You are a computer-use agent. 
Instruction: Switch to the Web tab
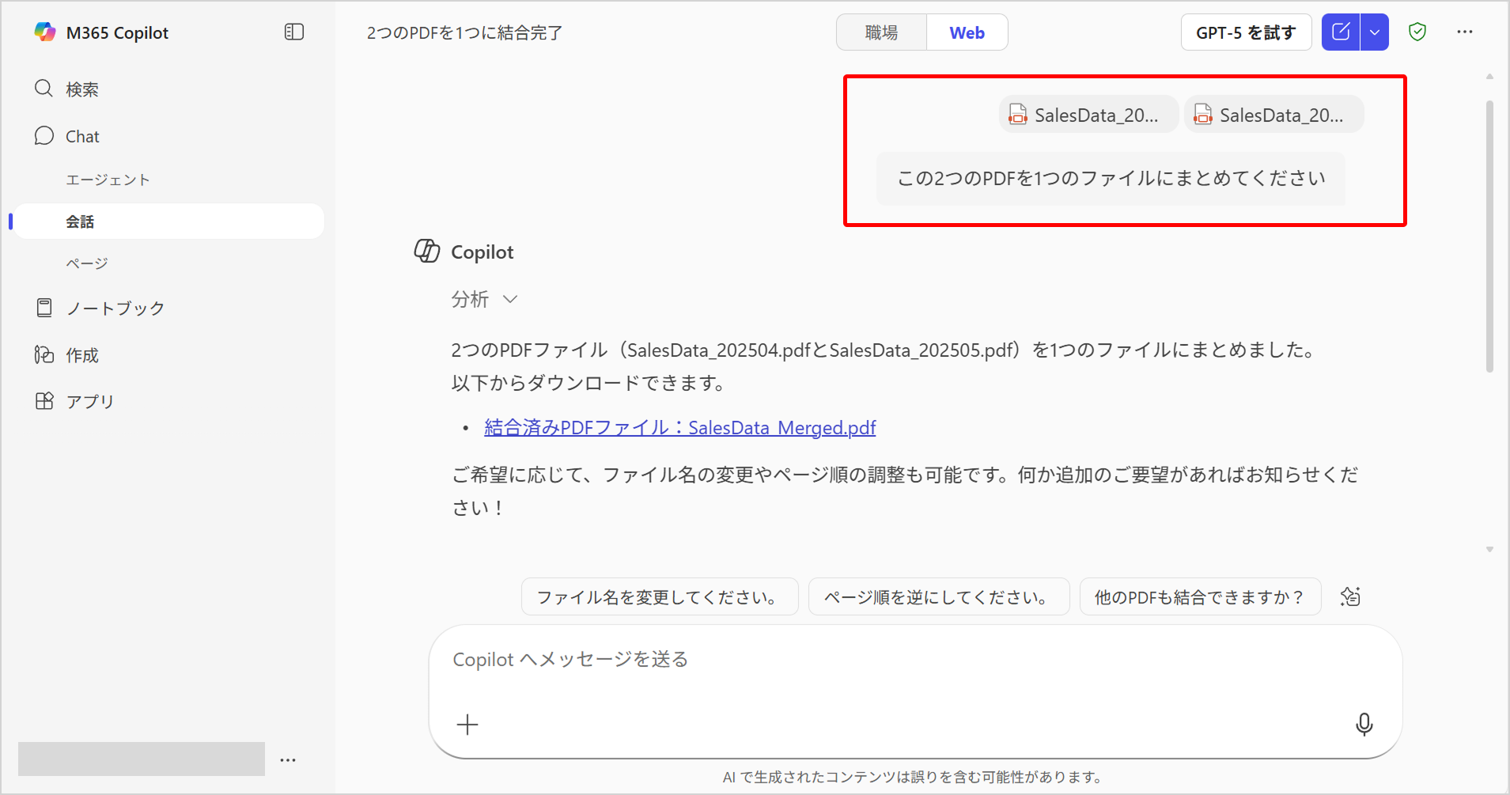[967, 32]
